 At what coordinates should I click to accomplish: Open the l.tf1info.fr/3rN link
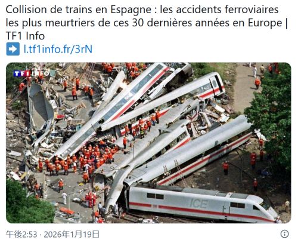point(58,49)
